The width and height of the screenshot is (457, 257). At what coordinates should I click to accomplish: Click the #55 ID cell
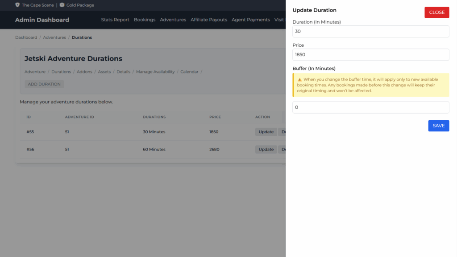[x=30, y=132]
